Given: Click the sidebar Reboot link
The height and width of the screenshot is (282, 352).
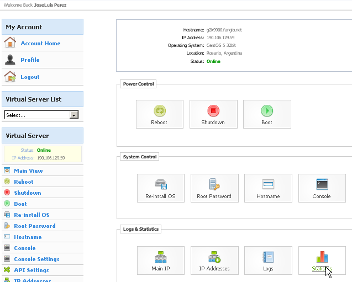Looking at the screenshot, I should click(x=24, y=182).
